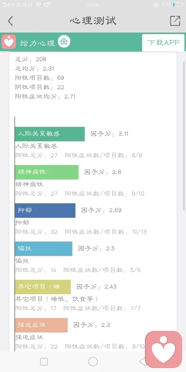
Task: Tap the 给力心理 brand title
Action: (x=38, y=43)
